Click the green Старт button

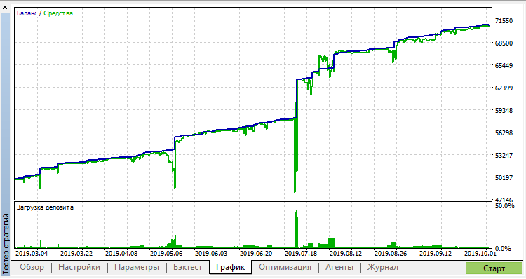coord(494,268)
